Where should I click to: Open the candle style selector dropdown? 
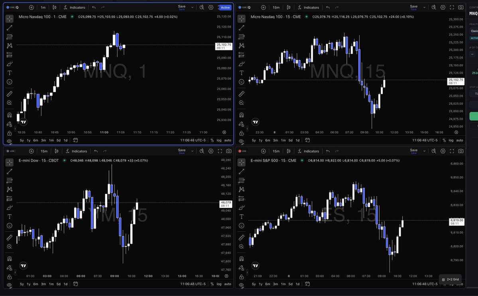[x=54, y=7]
